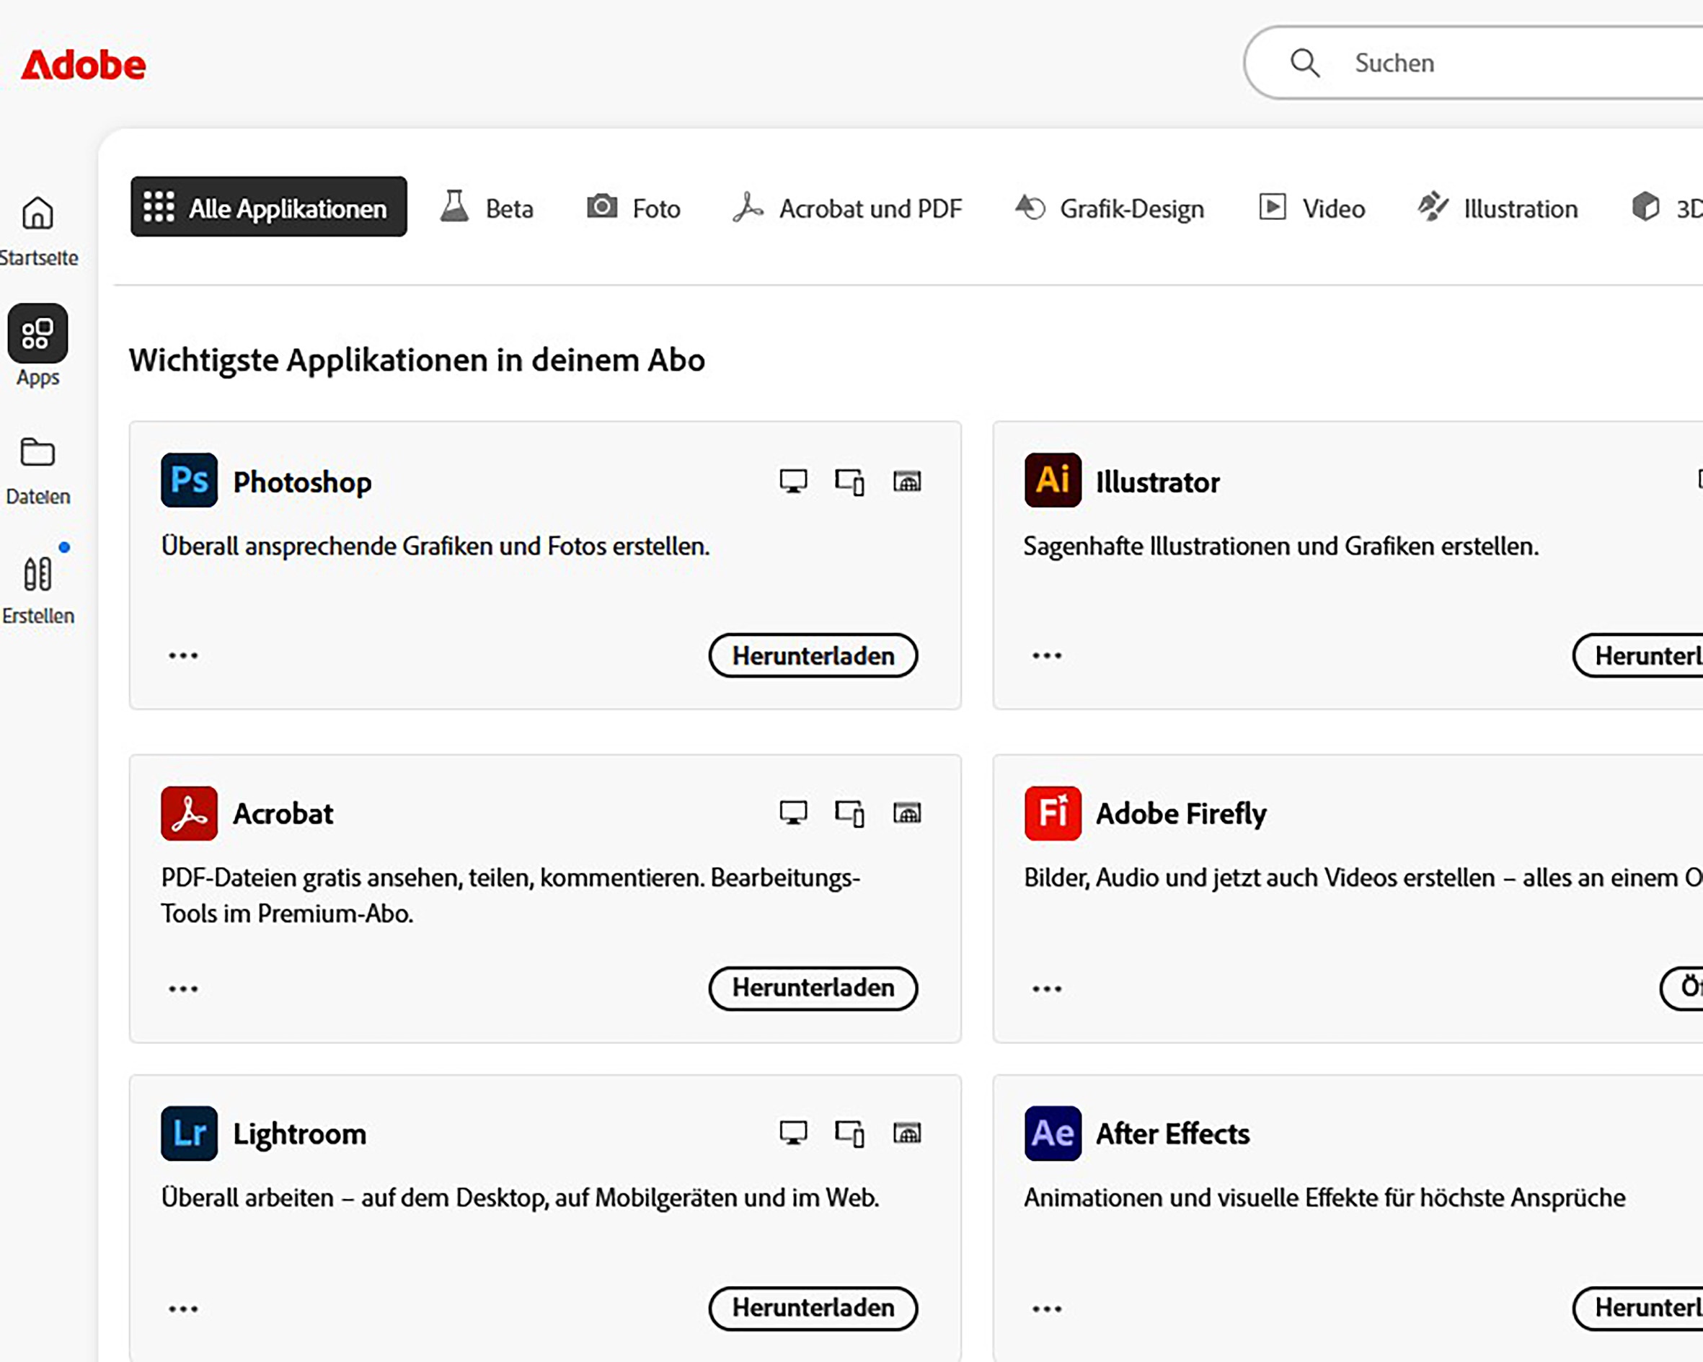Download Photoshop with Herunterladen button
Screen dimensions: 1703x1362
[x=813, y=655]
